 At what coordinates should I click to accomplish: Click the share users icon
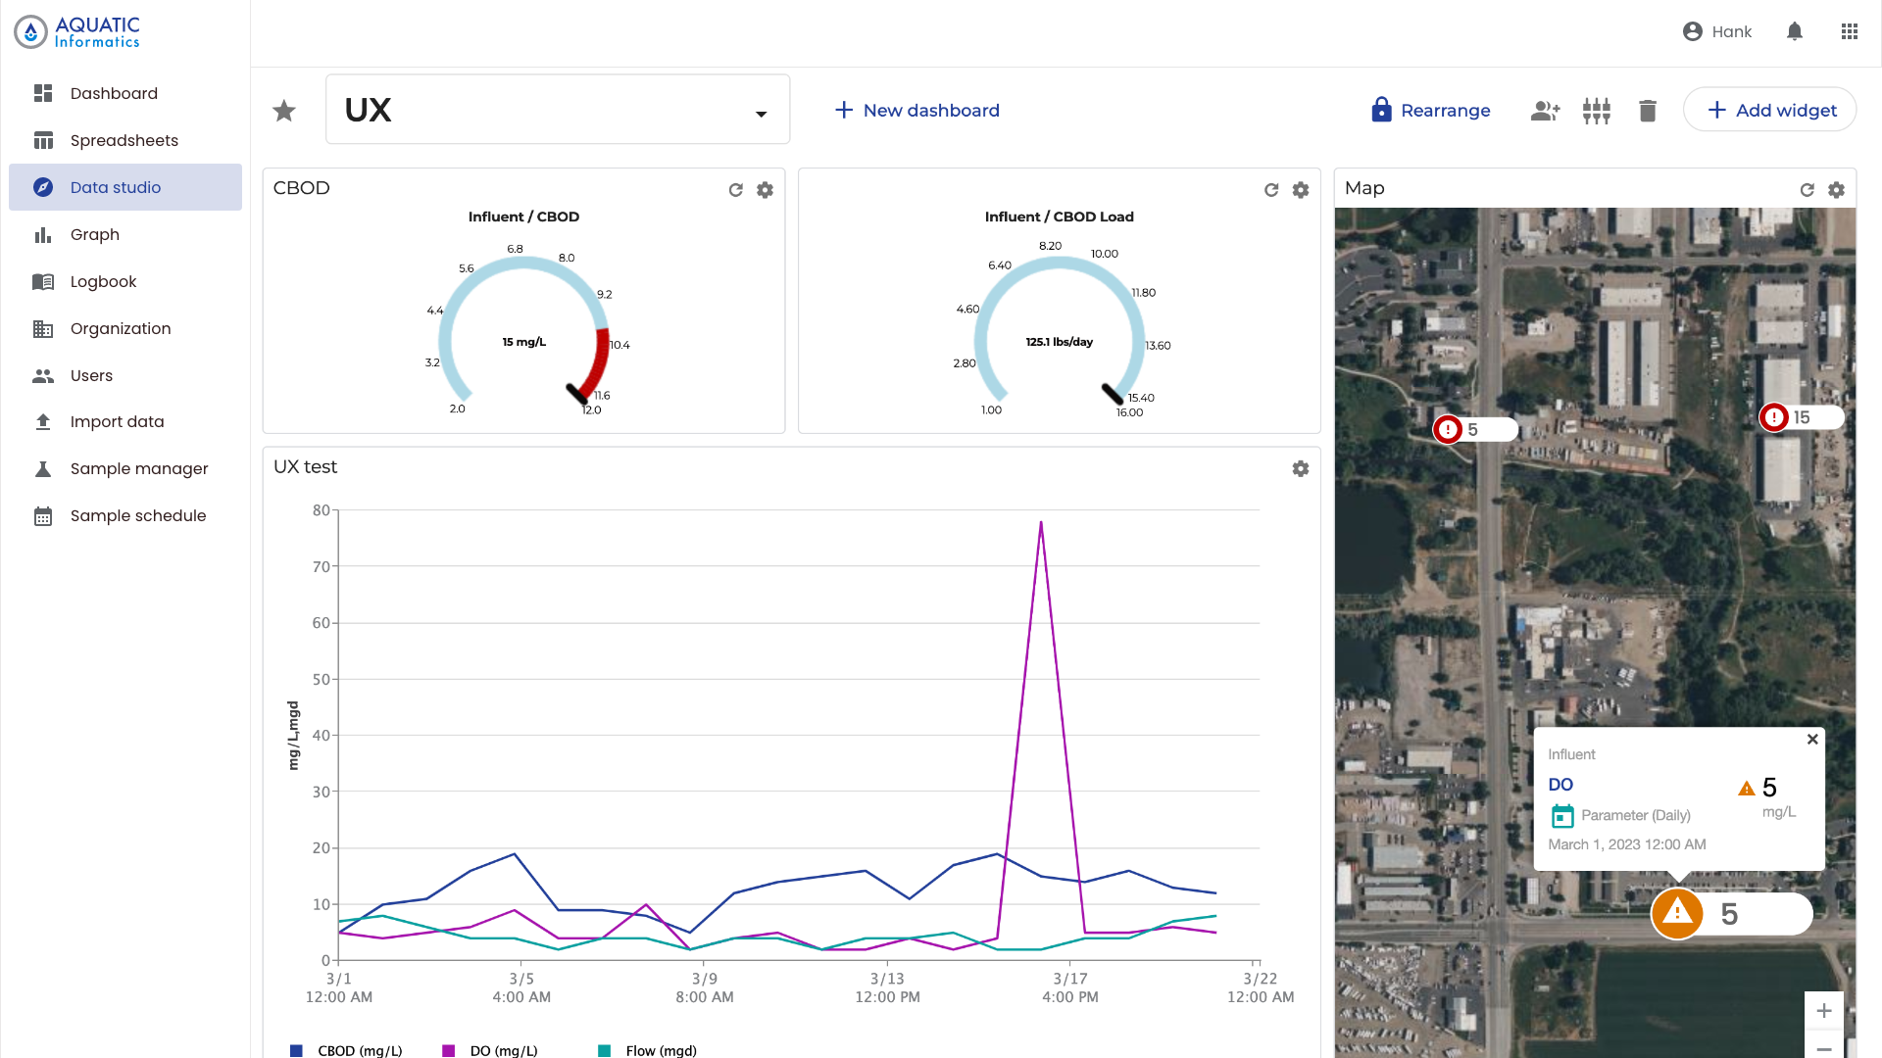(1545, 111)
